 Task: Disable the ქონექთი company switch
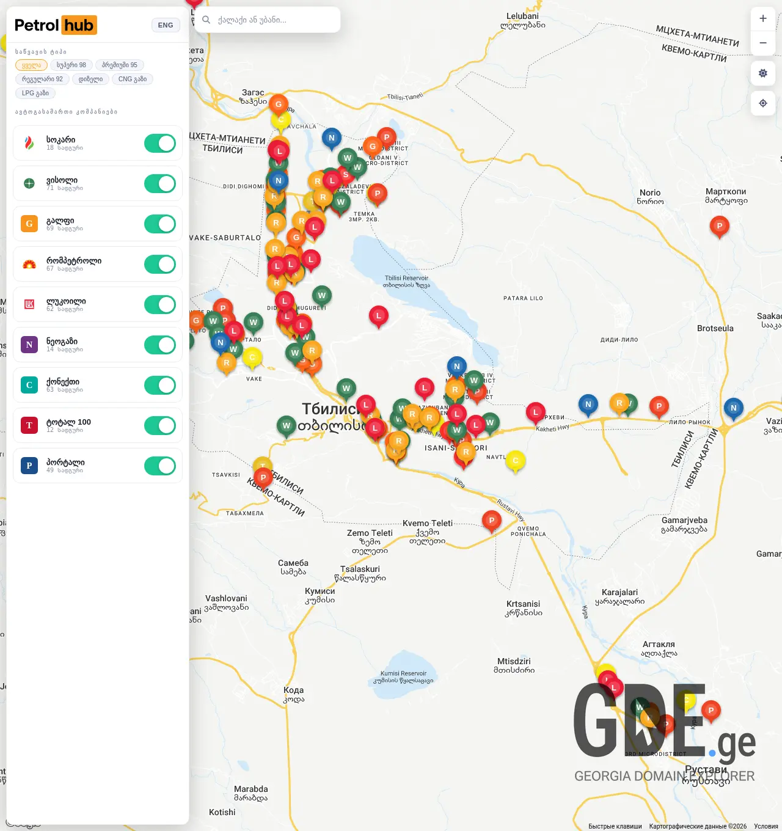[x=160, y=386]
